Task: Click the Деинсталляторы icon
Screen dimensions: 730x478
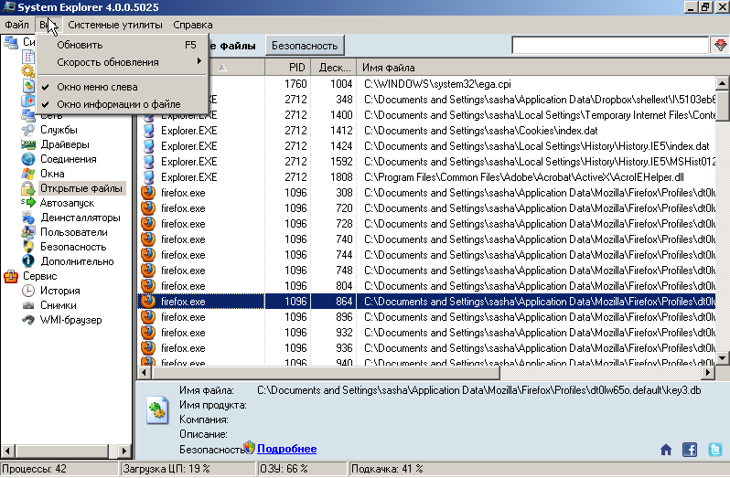Action: 28,218
